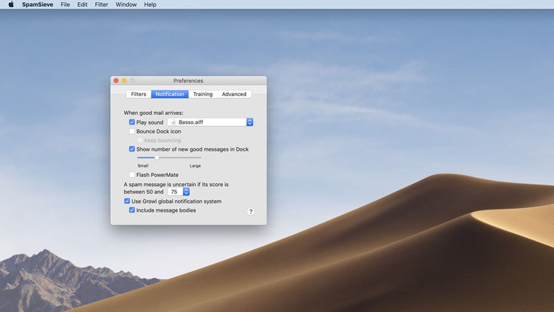Screen dimensions: 554x312
Task: Open the File menu
Action: click(x=65, y=5)
